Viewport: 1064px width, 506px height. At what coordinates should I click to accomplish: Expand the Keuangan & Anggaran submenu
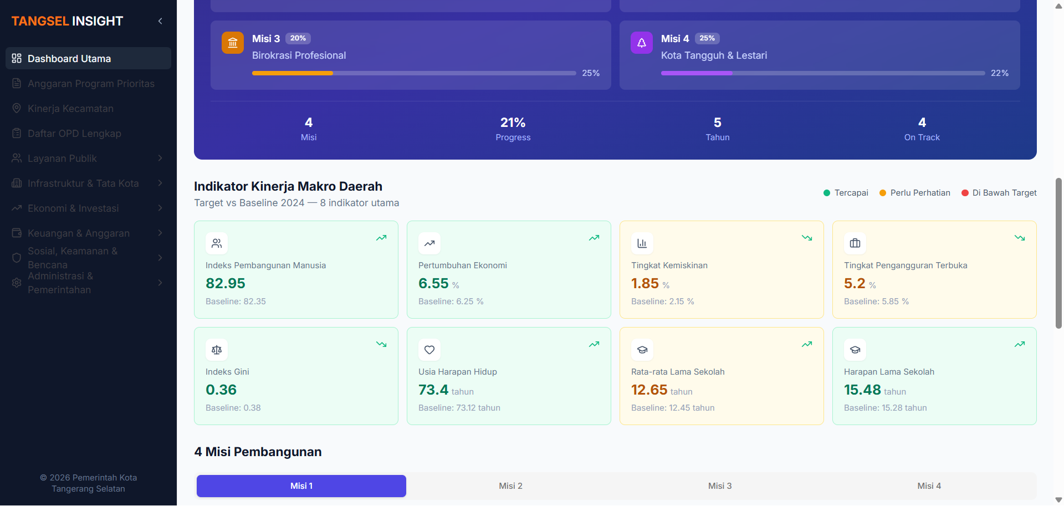tap(160, 233)
